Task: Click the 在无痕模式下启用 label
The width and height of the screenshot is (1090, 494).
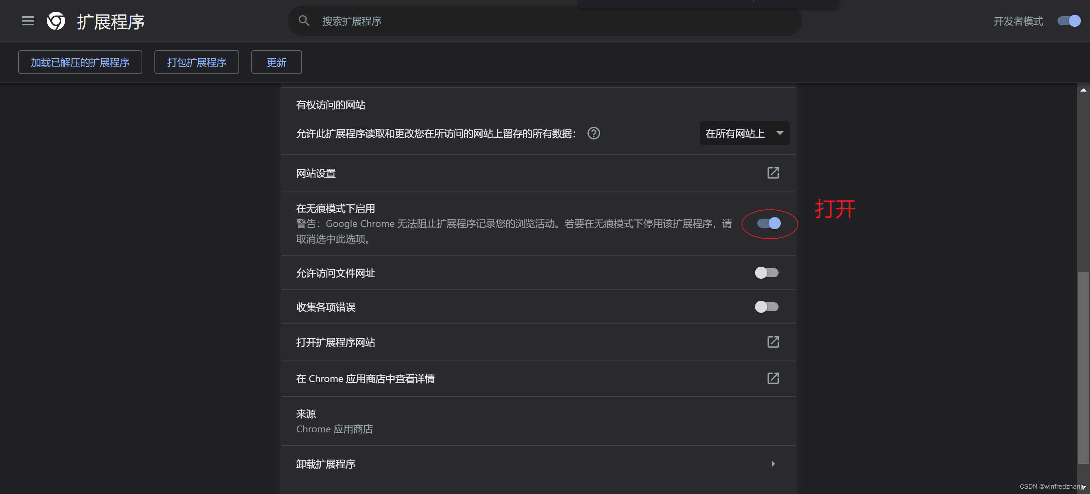Action: [x=335, y=208]
